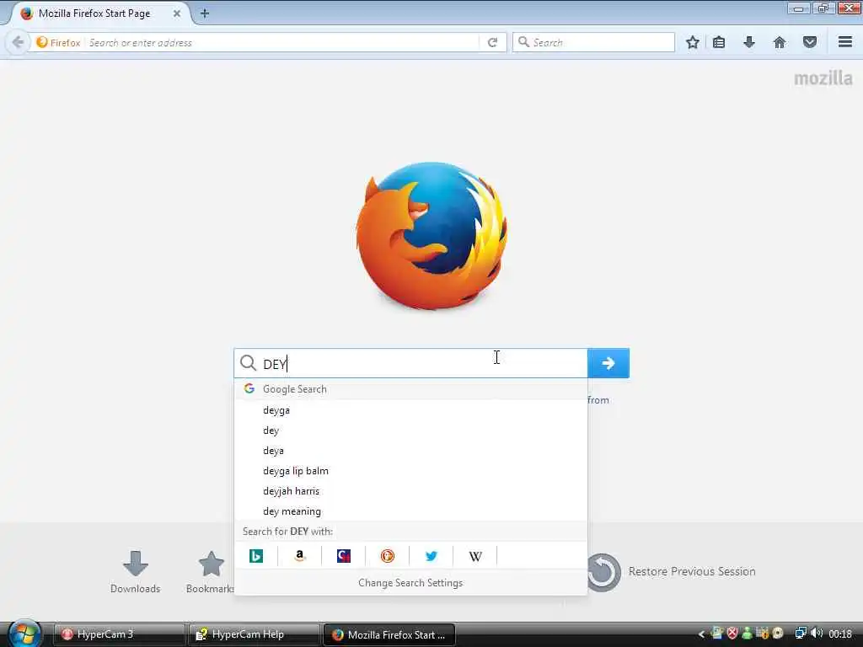The height and width of the screenshot is (647, 863).
Task: Click the magnifier icon in start page search
Action: point(249,363)
